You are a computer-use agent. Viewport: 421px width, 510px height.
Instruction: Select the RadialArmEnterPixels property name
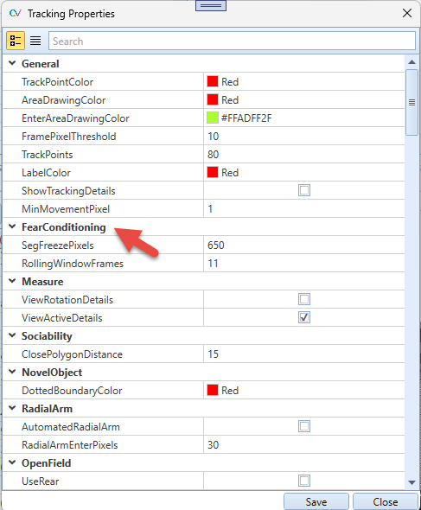pos(70,445)
